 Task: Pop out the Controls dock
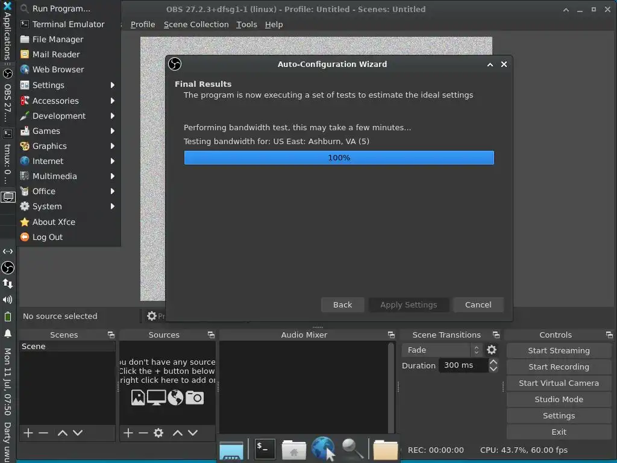609,335
